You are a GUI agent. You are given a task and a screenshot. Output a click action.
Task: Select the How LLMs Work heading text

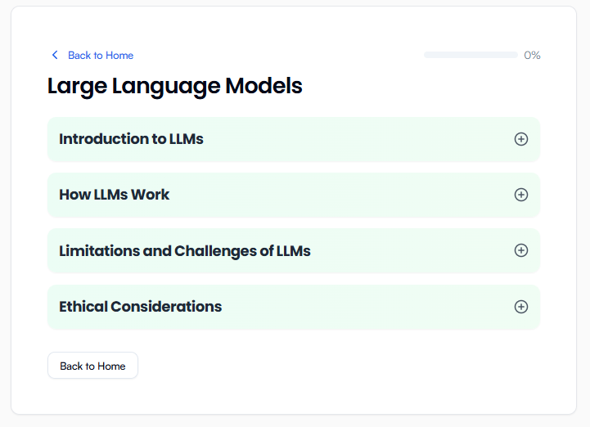pos(115,195)
